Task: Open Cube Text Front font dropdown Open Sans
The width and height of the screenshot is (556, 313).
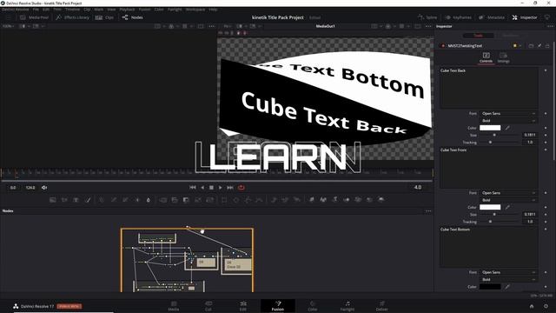Action: coord(508,193)
